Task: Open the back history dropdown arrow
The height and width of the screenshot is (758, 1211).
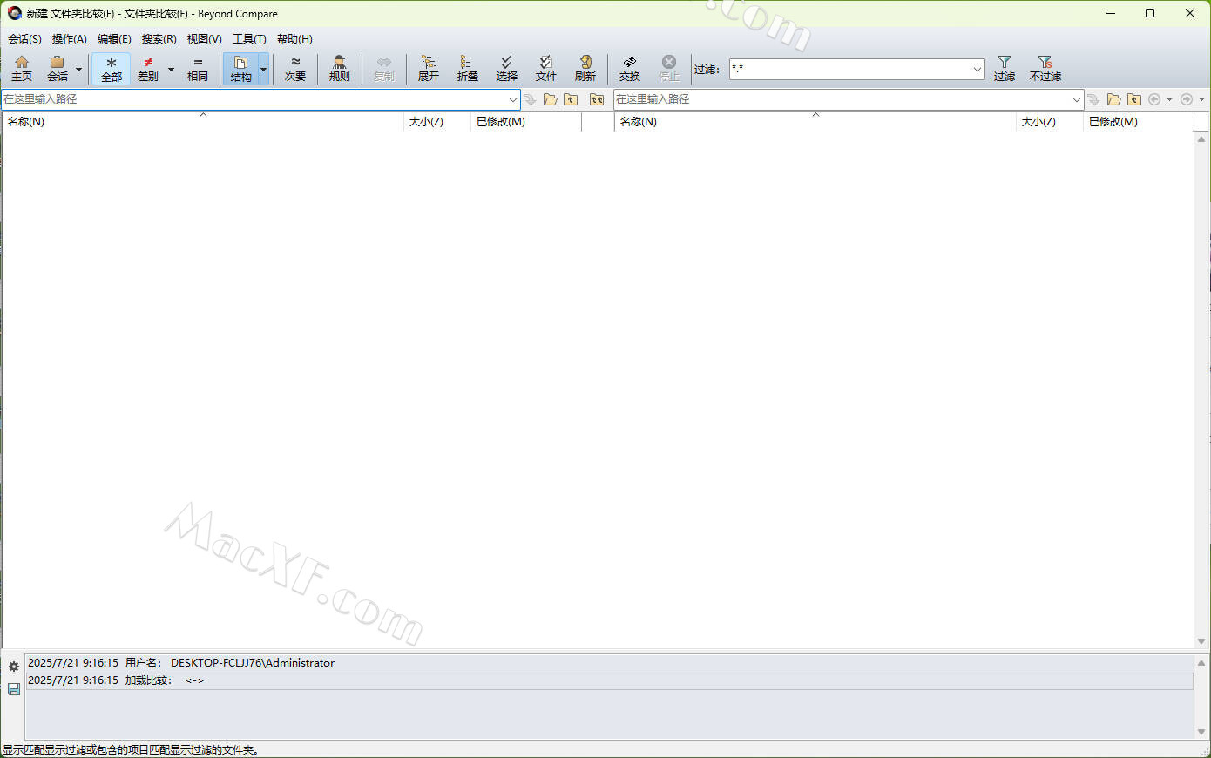Action: [x=1169, y=99]
